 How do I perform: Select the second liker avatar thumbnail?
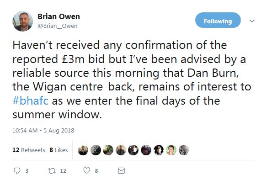(x=96, y=150)
